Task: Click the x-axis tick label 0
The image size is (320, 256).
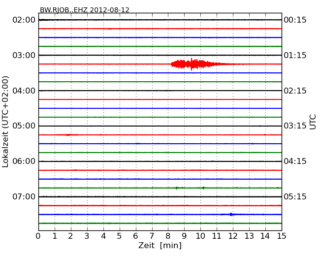Action: pyautogui.click(x=38, y=236)
